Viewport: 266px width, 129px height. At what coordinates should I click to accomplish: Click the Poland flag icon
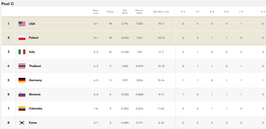click(22, 38)
